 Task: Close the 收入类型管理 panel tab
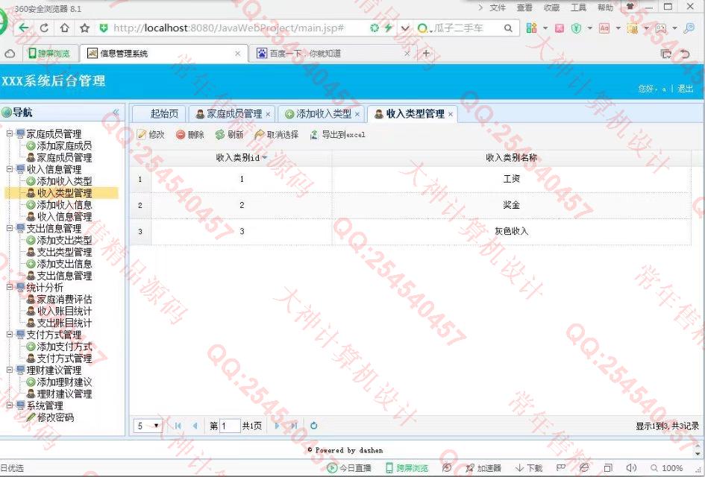(x=451, y=114)
